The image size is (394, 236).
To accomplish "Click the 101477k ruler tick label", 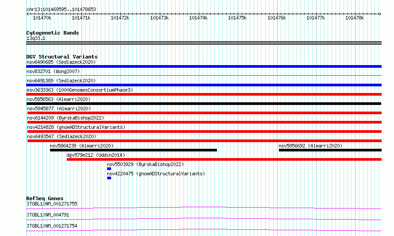I will click(316, 18).
